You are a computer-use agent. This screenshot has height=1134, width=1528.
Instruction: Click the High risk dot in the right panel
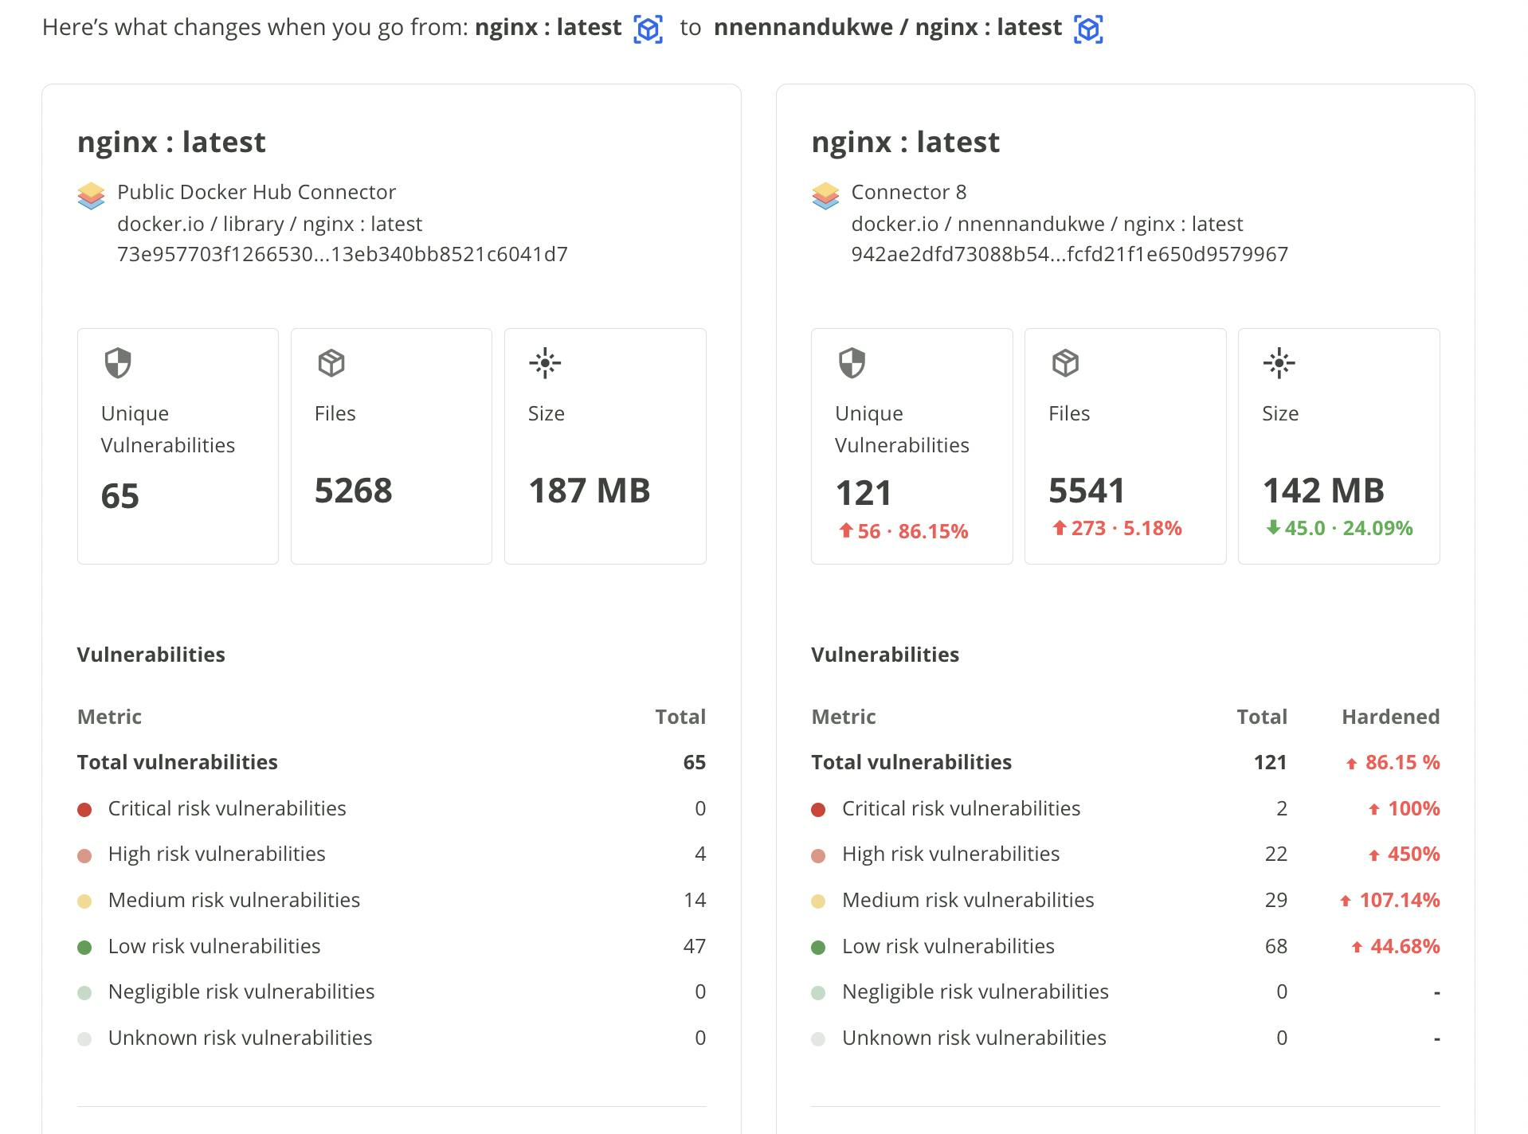point(818,856)
